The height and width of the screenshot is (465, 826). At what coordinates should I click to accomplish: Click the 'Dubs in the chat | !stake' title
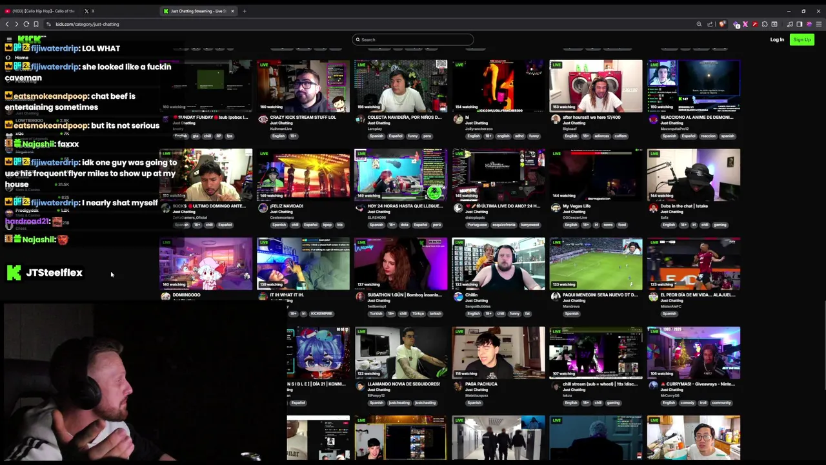tap(684, 206)
